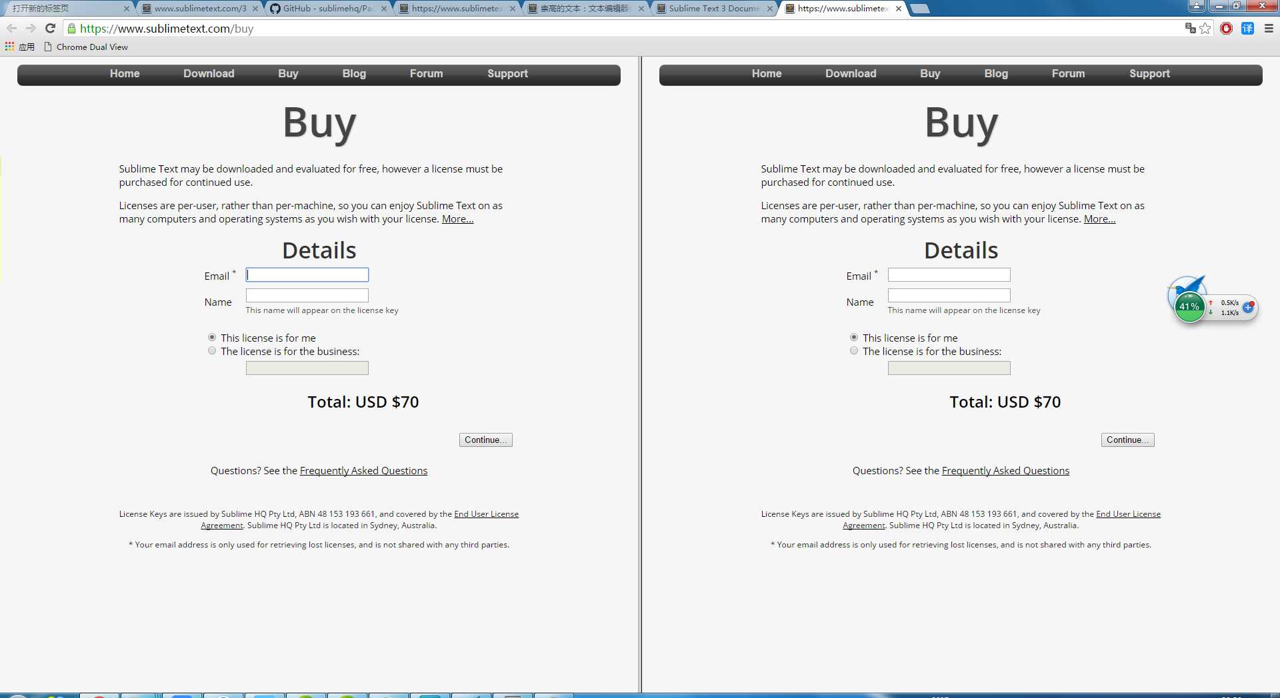1280x698 pixels.
Task: Open Support in the left pane navbar
Action: coord(507,74)
